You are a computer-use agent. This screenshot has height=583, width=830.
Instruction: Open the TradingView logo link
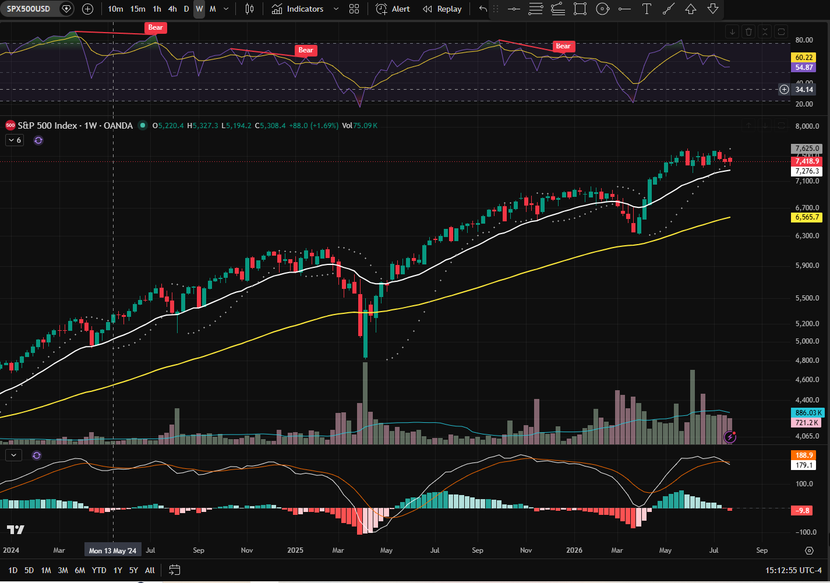click(x=16, y=529)
